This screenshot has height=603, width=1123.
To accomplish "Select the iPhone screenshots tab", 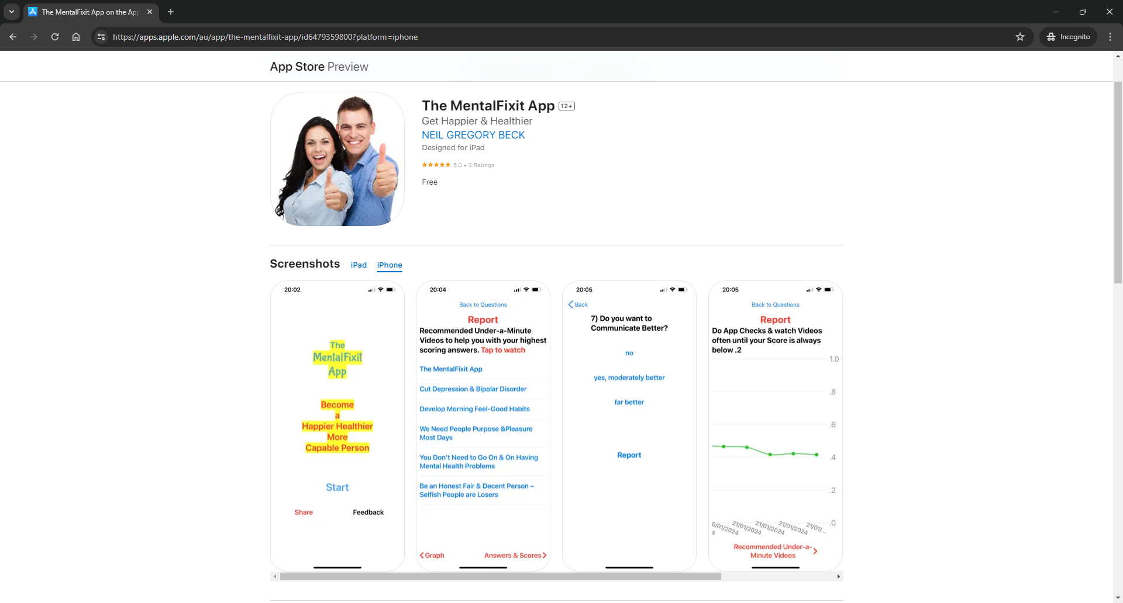I will (390, 265).
